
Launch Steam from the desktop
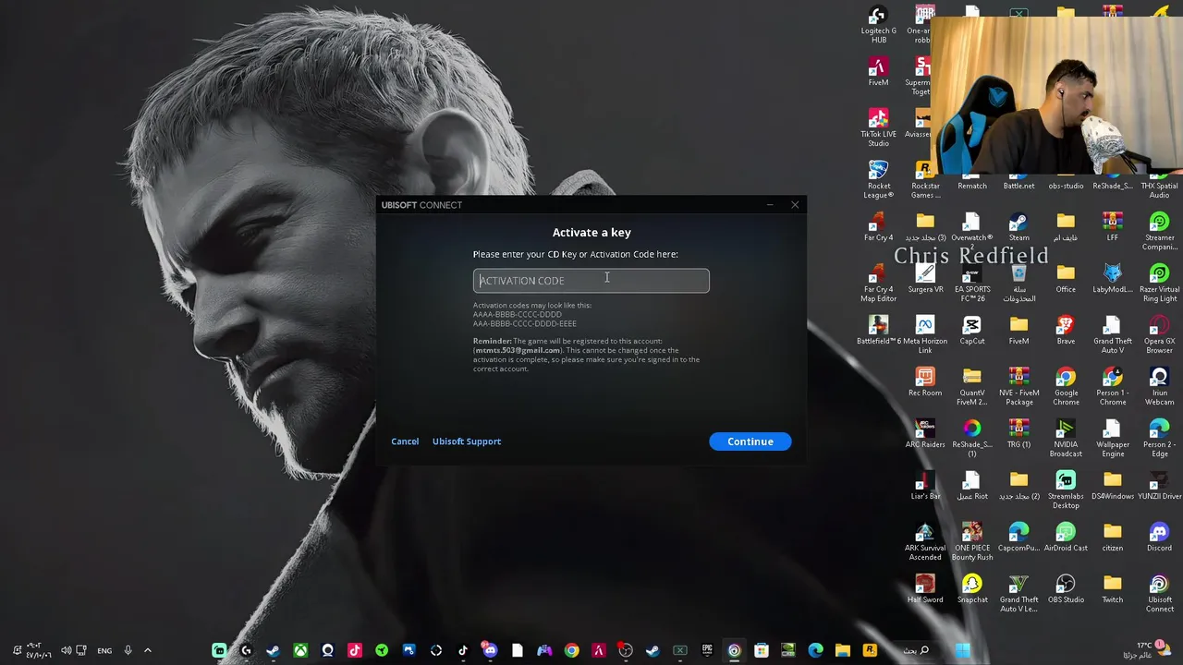(x=1018, y=227)
